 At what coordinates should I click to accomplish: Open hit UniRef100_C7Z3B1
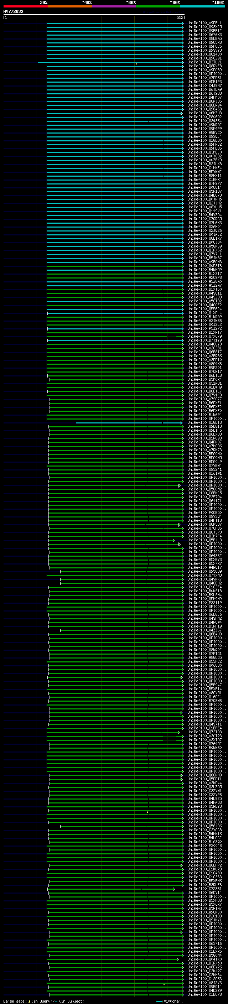(x=204, y=889)
